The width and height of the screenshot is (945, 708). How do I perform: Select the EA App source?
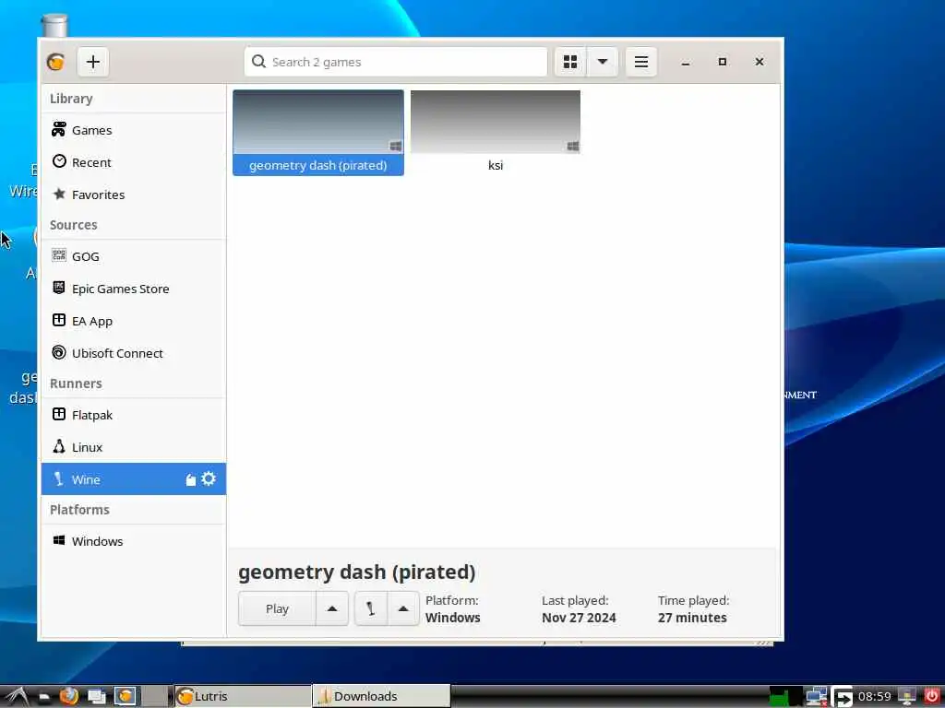click(x=134, y=321)
